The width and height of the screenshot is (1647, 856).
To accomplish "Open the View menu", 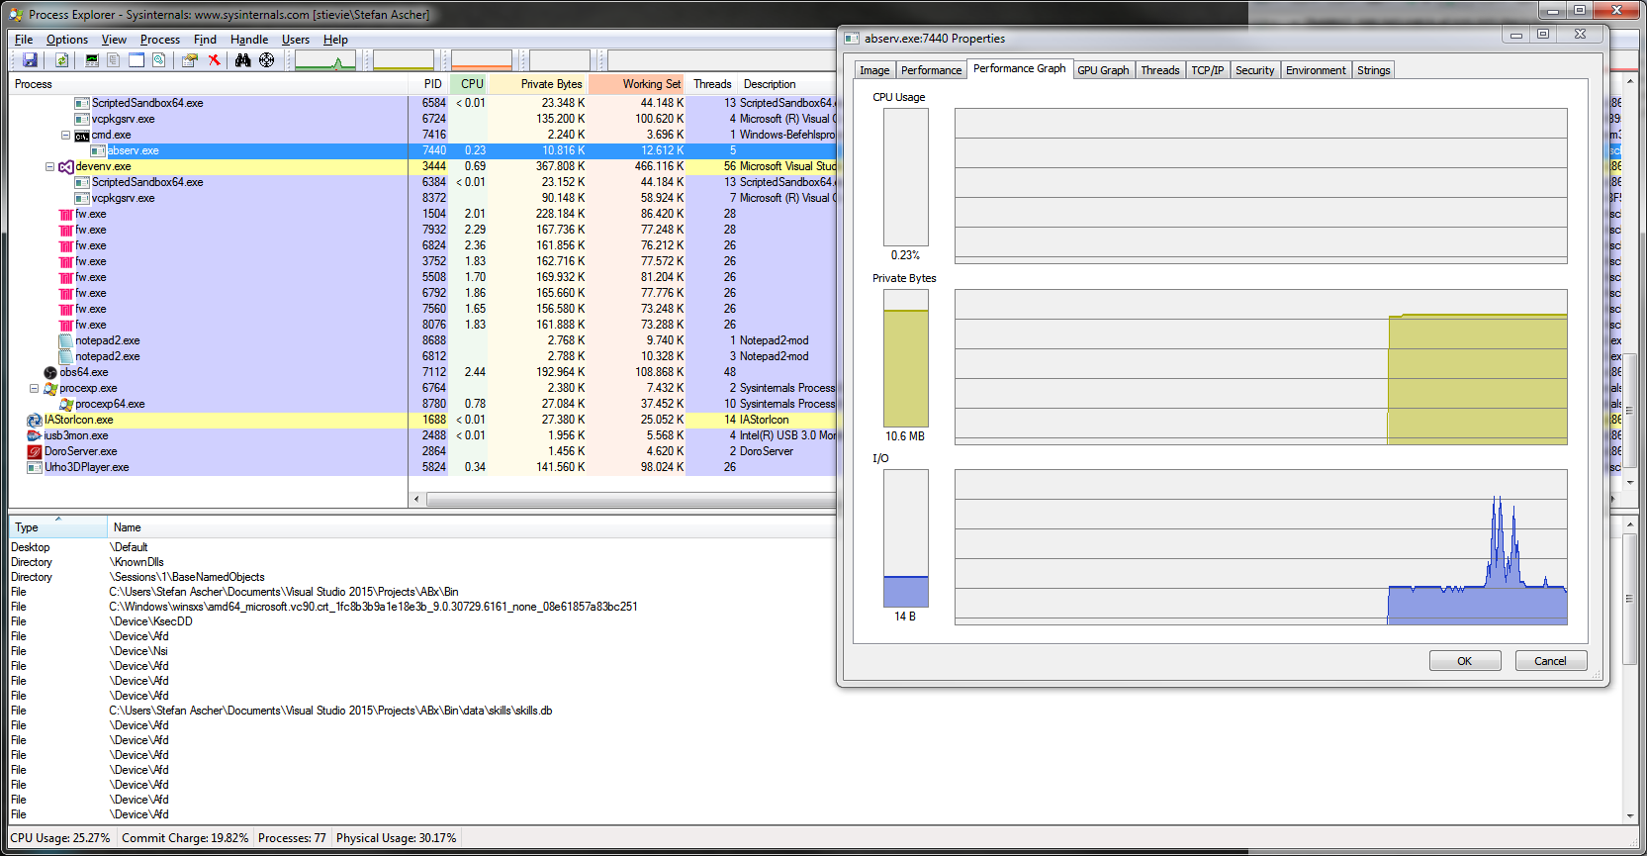I will click(x=114, y=40).
